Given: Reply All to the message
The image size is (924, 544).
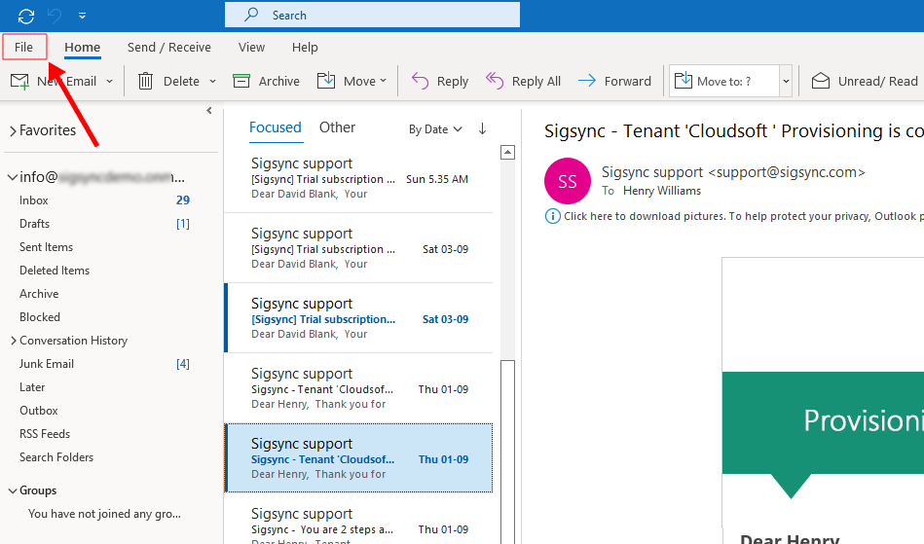Looking at the screenshot, I should coord(523,81).
